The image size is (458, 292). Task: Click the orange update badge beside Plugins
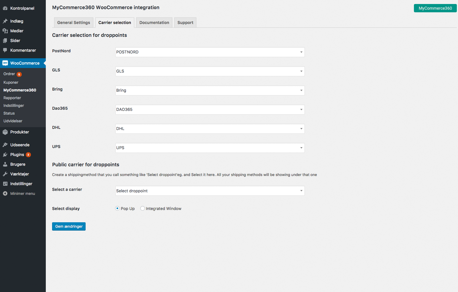pyautogui.click(x=28, y=155)
